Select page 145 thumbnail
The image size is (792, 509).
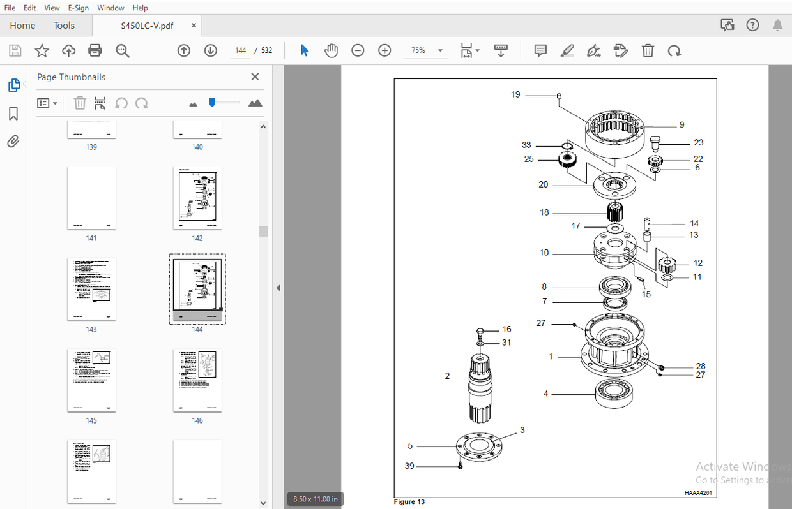point(91,380)
